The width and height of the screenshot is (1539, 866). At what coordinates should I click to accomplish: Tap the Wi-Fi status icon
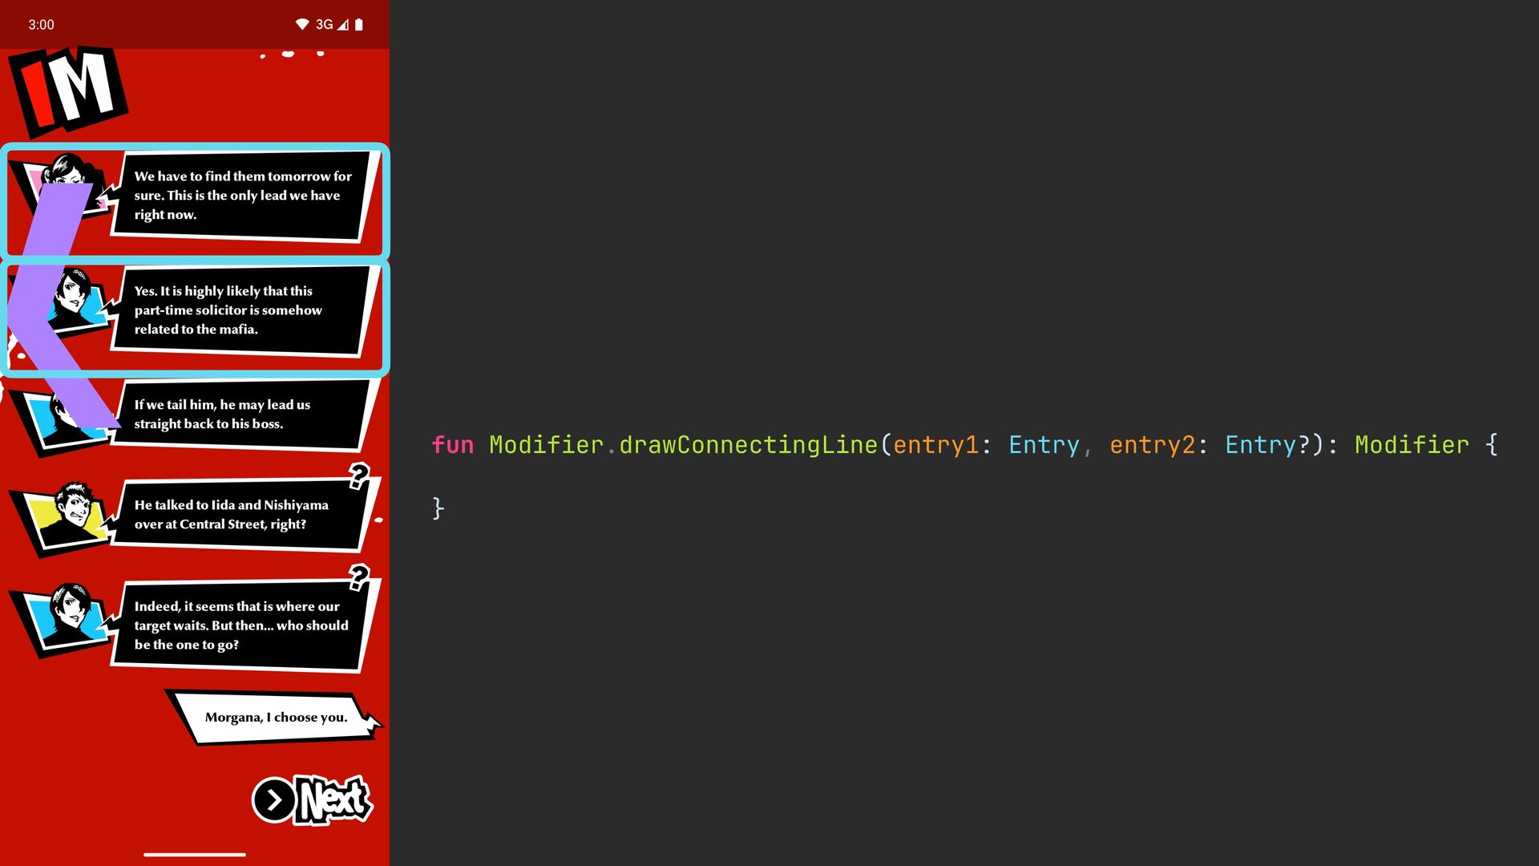click(x=302, y=25)
